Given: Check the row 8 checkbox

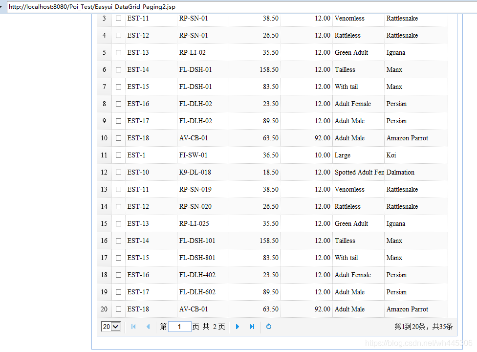Looking at the screenshot, I should point(119,104).
